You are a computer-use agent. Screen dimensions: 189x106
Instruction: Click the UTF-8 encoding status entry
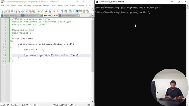tap(72, 105)
